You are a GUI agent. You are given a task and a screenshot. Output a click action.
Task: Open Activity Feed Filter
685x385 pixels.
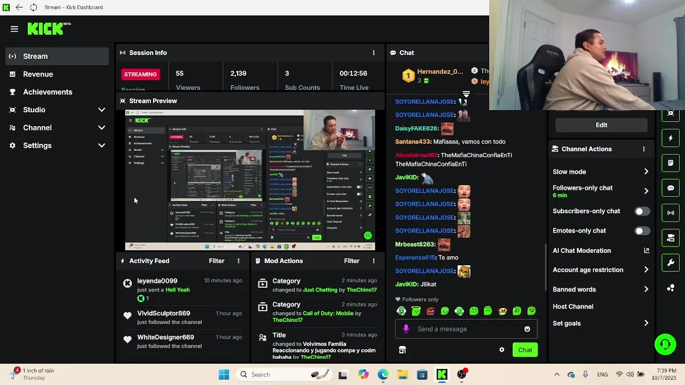216,261
